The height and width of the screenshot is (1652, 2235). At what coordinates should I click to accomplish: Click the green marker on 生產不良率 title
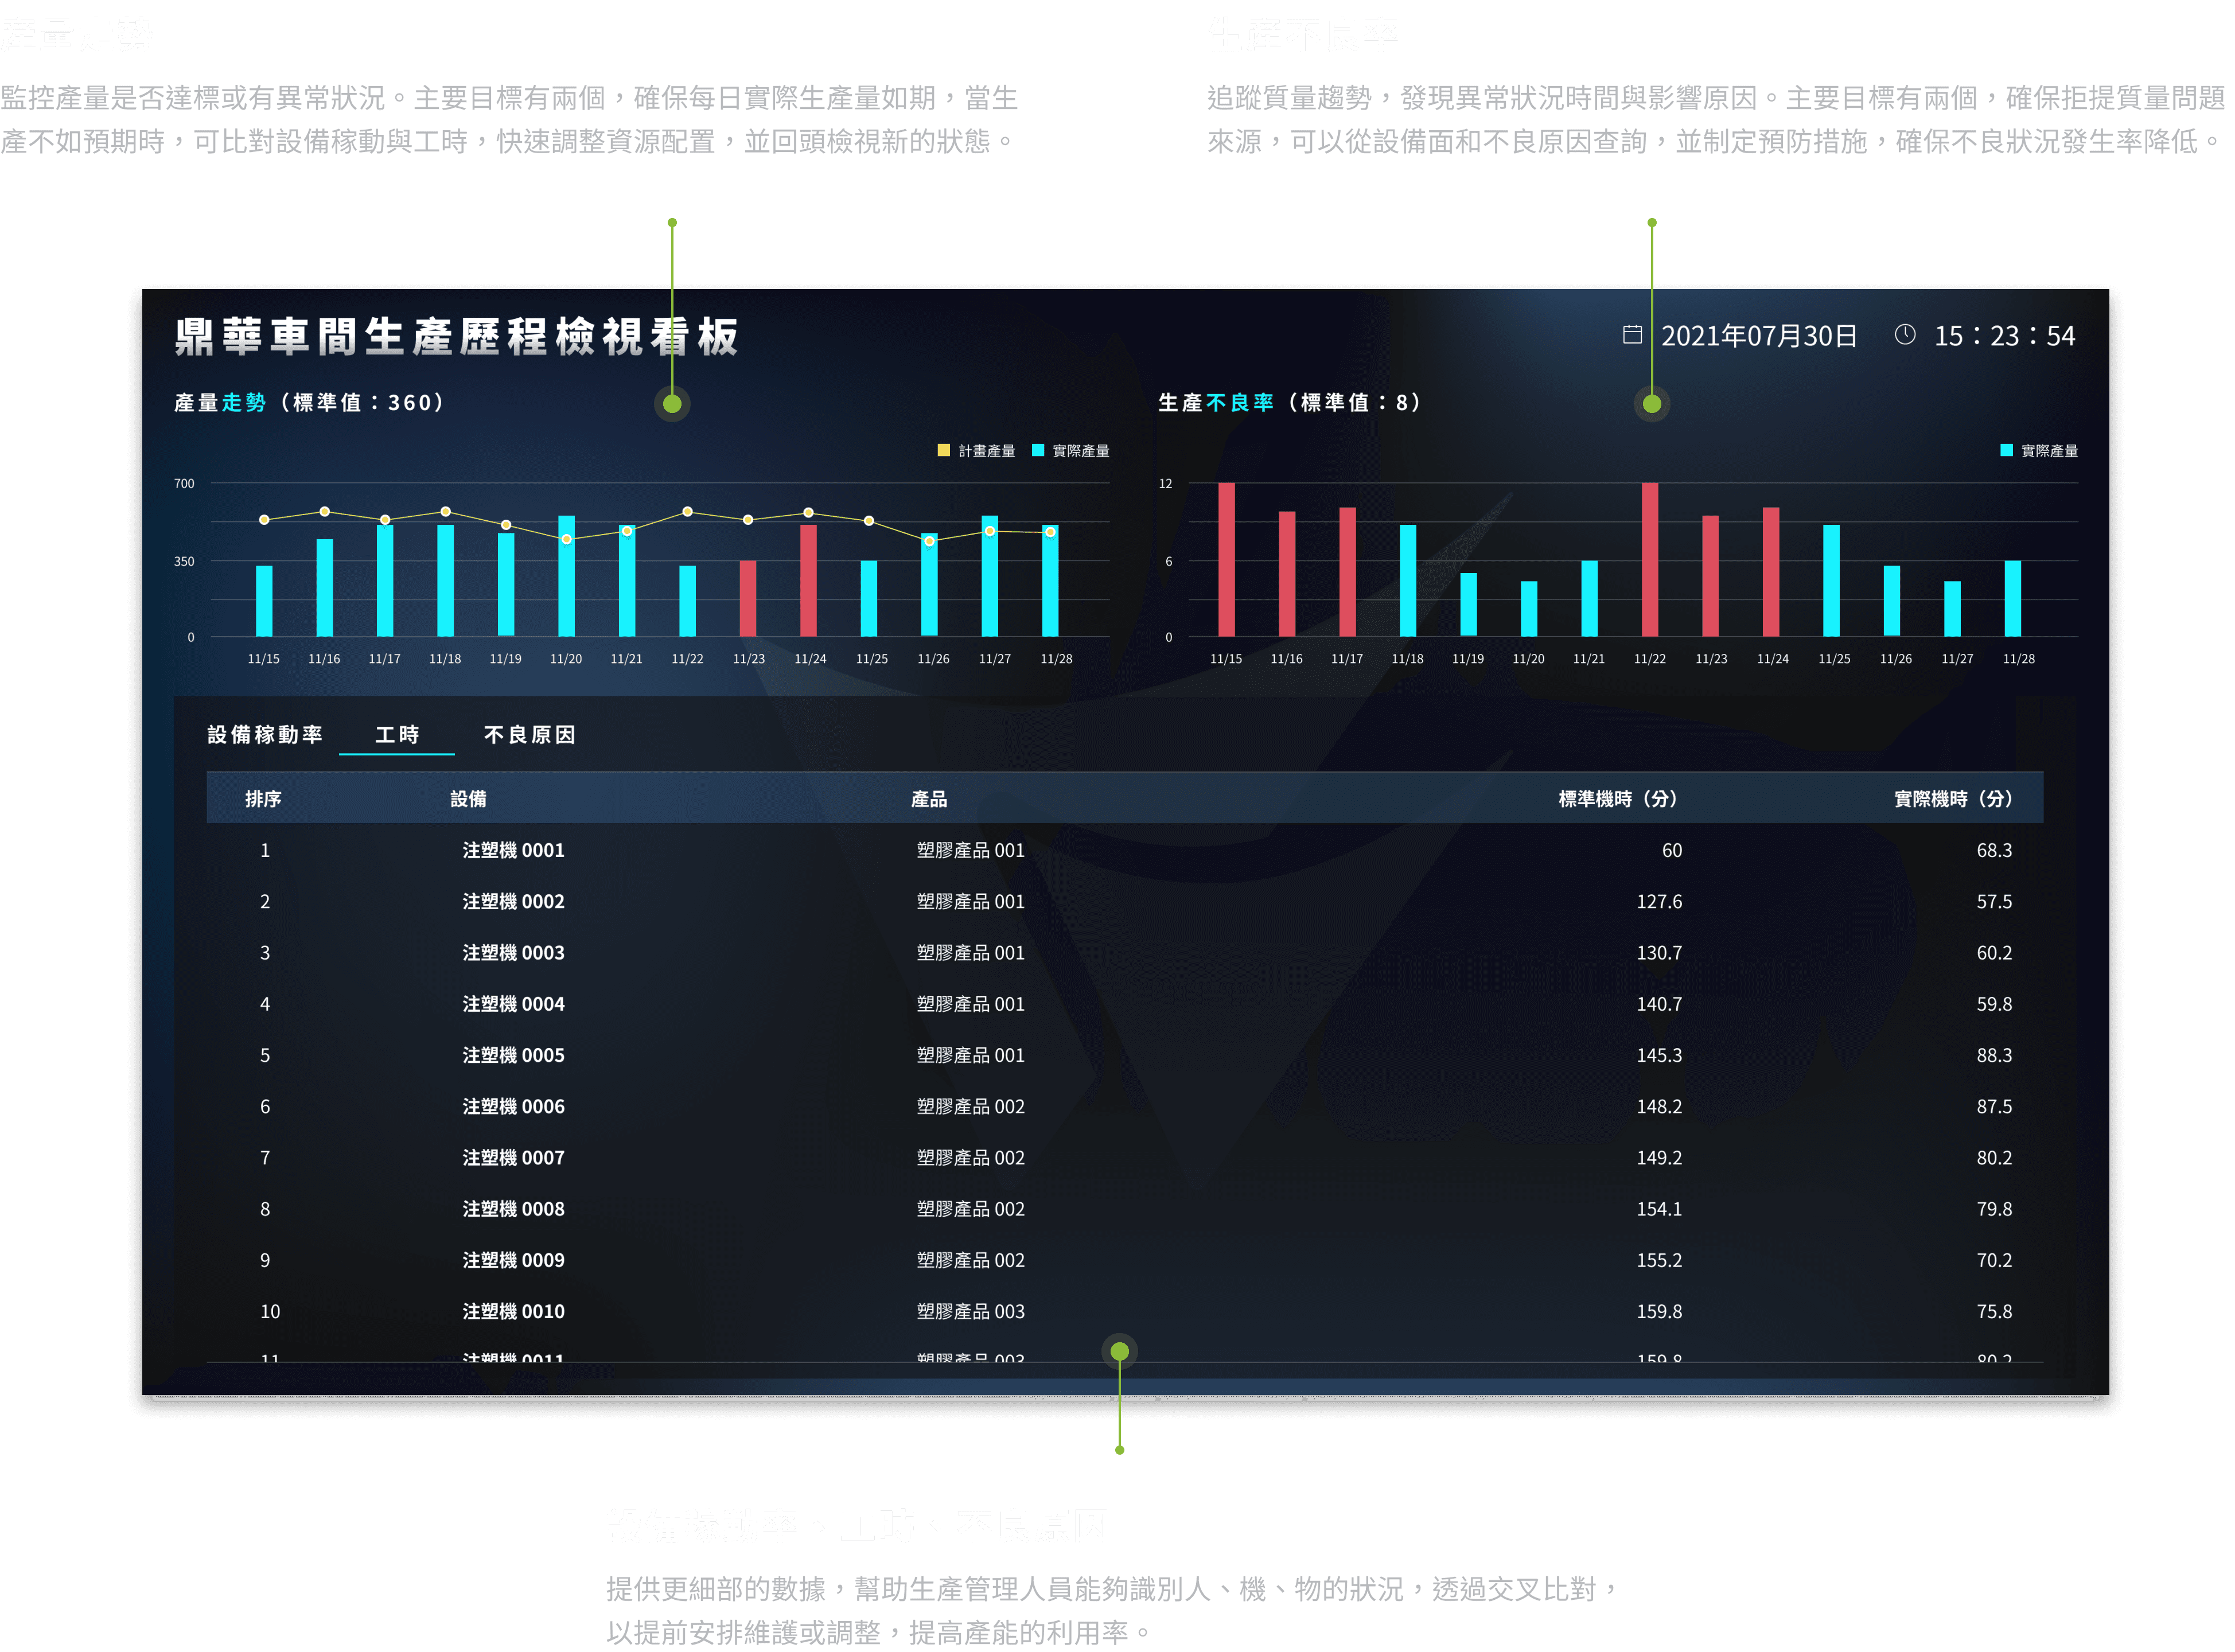pyautogui.click(x=1651, y=404)
